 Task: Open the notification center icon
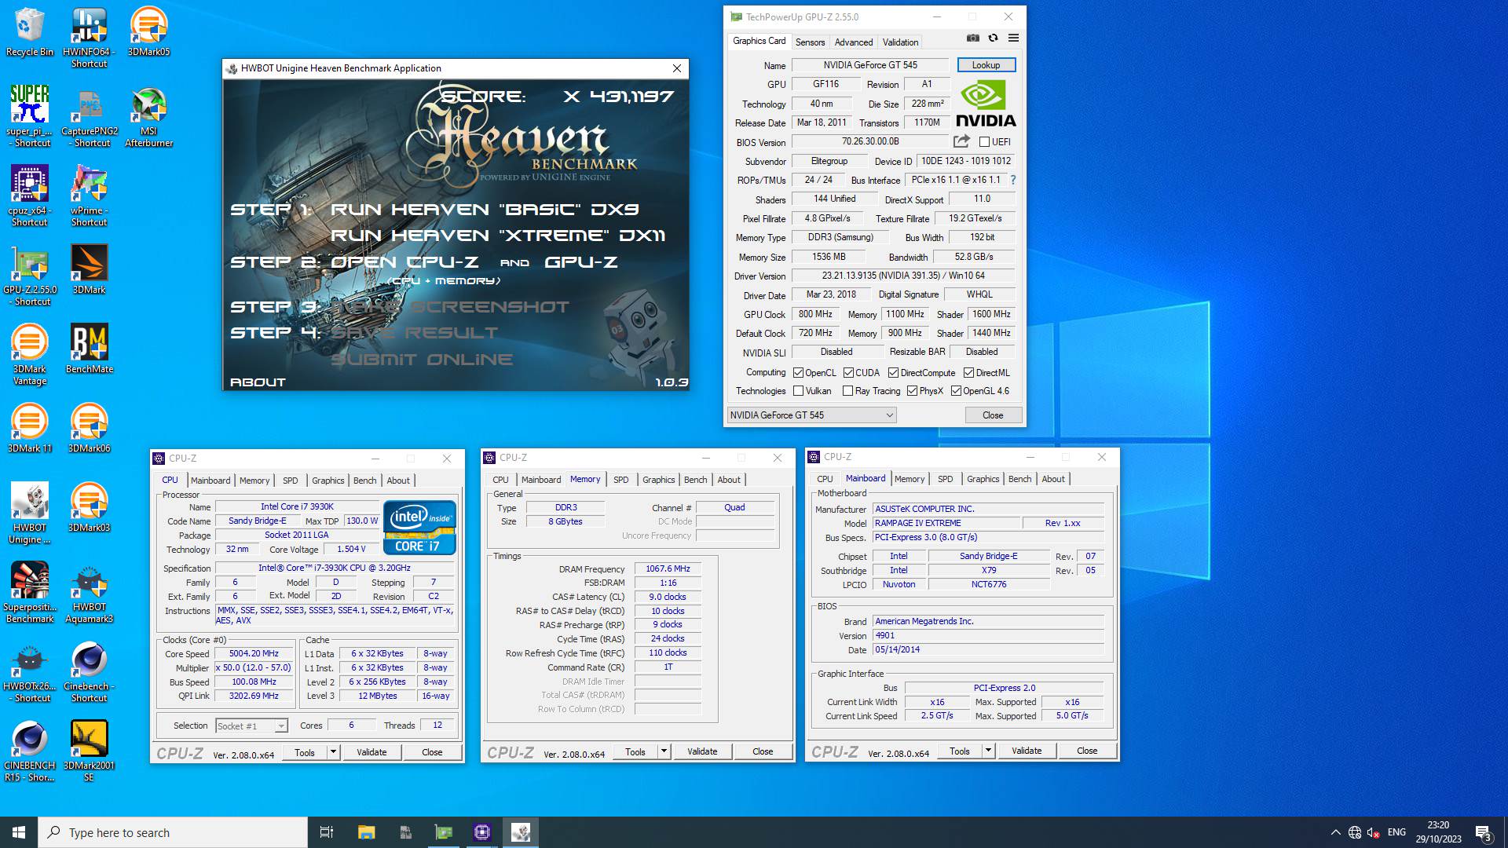tap(1483, 832)
